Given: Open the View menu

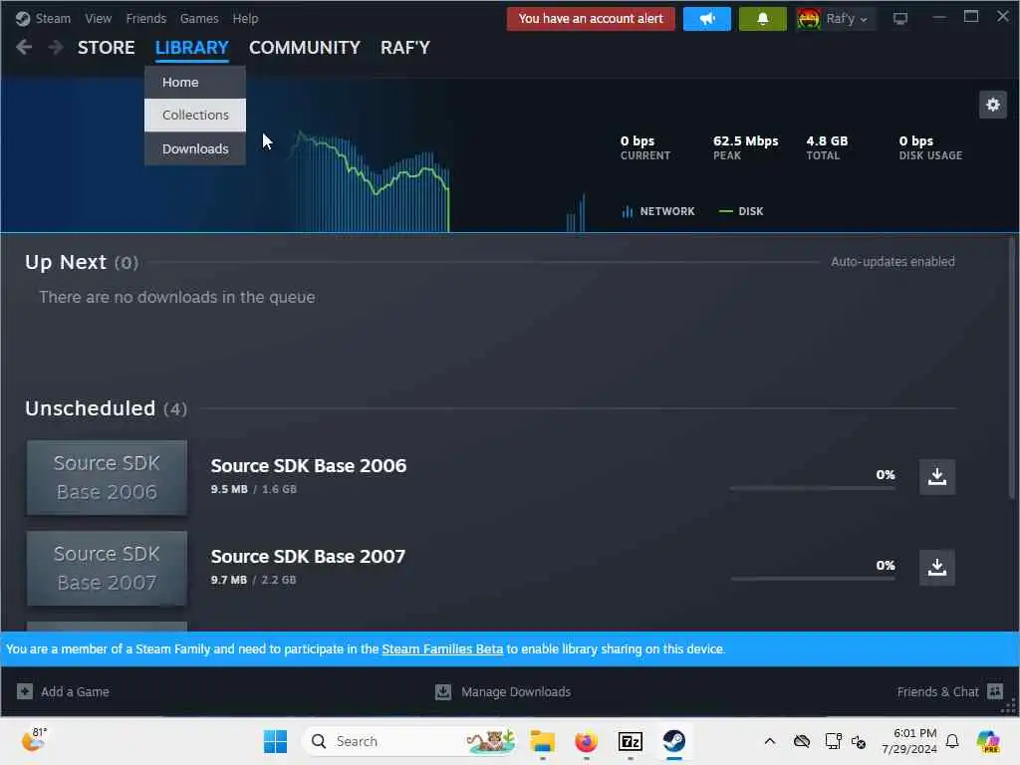Looking at the screenshot, I should 99,18.
